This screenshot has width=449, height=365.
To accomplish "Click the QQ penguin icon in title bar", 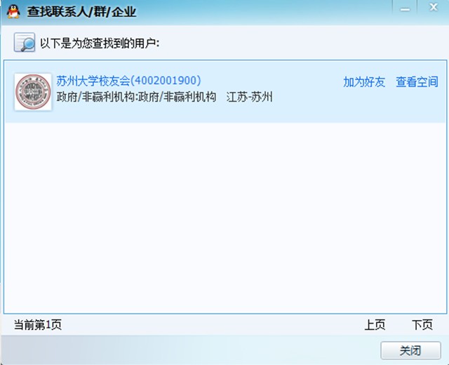I will tap(13, 12).
